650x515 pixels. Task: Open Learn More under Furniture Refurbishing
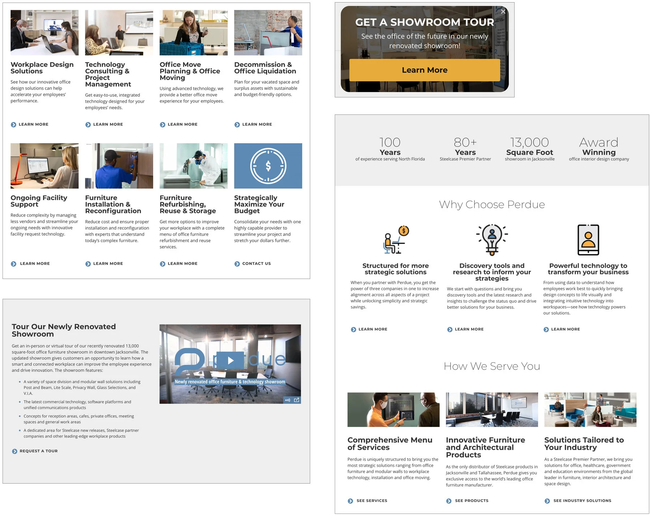point(179,264)
